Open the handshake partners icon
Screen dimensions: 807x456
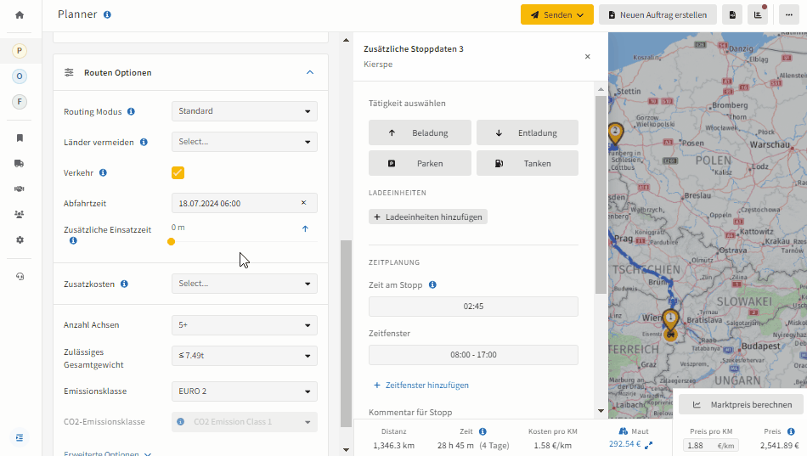coord(20,189)
